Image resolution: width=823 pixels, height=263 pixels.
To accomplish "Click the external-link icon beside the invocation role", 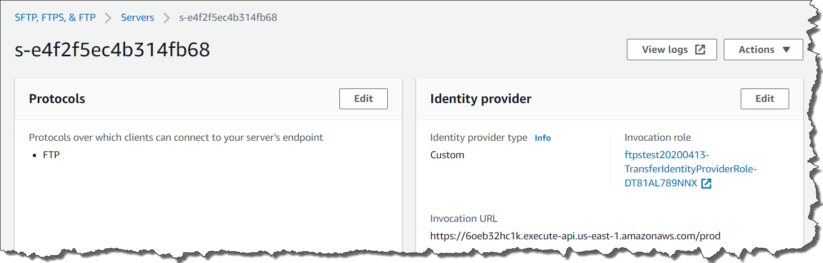I will tap(706, 184).
